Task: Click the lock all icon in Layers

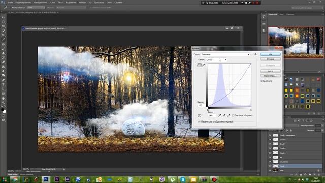Action: [290, 130]
